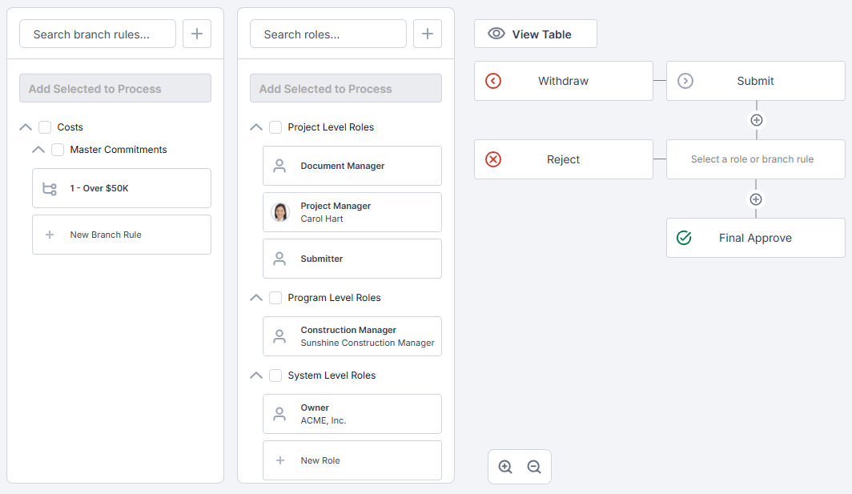Open the View Table button

(535, 34)
